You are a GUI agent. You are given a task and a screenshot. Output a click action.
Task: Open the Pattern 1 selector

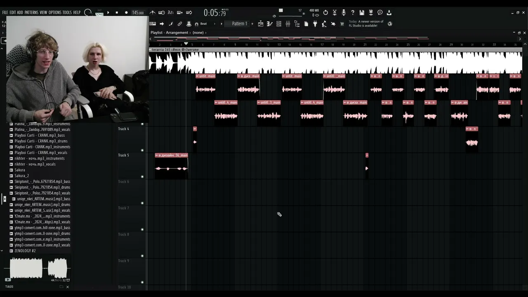click(239, 24)
